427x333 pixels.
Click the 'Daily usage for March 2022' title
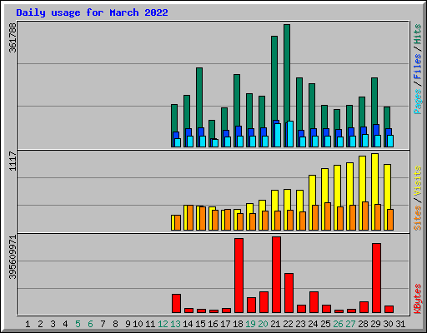pos(92,12)
